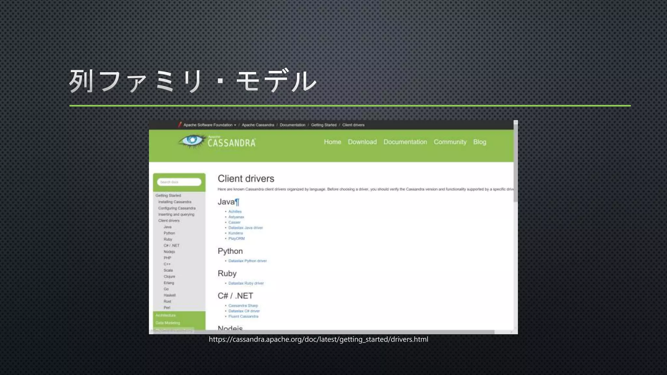Image resolution: width=667 pixels, height=375 pixels.
Task: Open the Datastax Java driver link
Action: pos(245,228)
